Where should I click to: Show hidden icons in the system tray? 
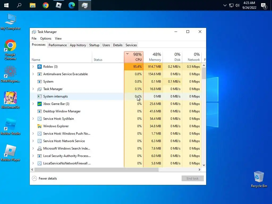225,5
